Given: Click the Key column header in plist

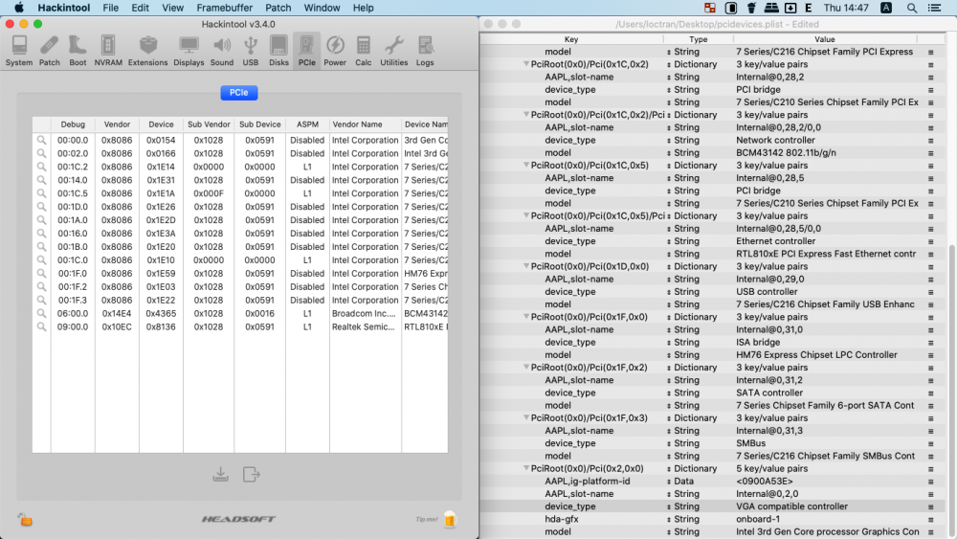Looking at the screenshot, I should [x=571, y=39].
